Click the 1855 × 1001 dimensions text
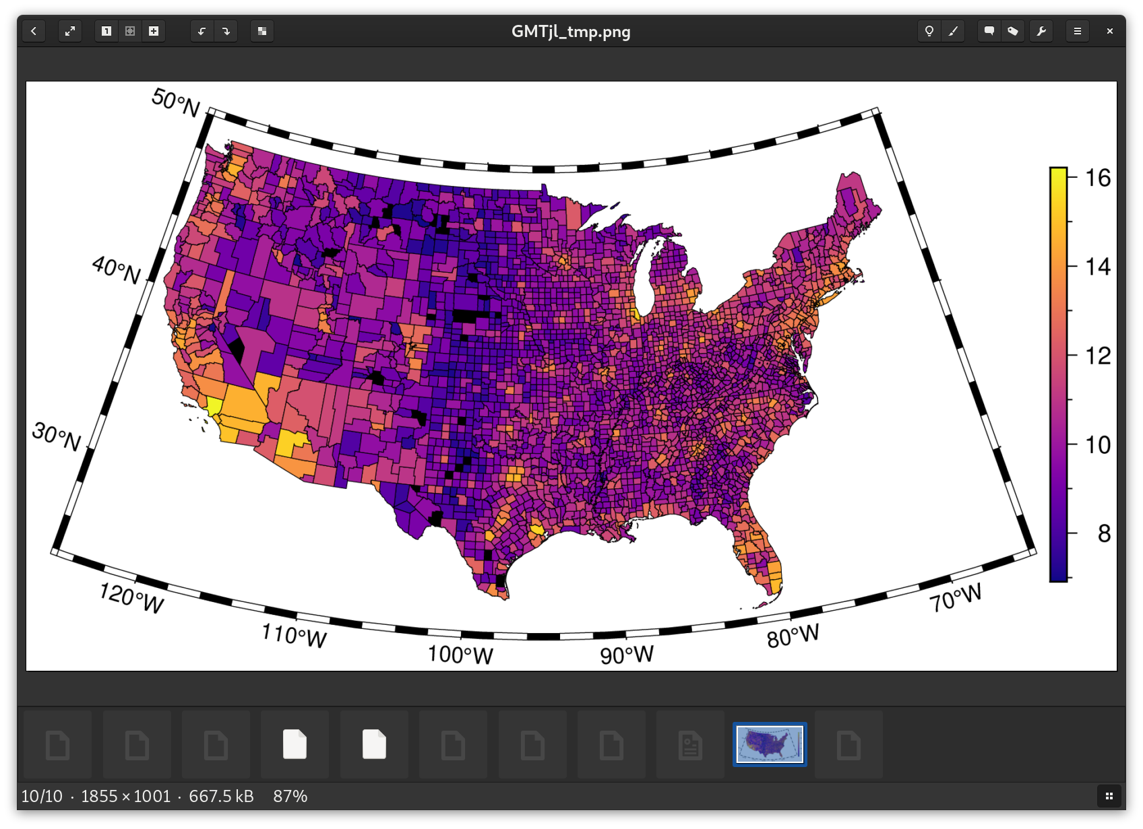Screen dimensions: 1143x829 [126, 796]
